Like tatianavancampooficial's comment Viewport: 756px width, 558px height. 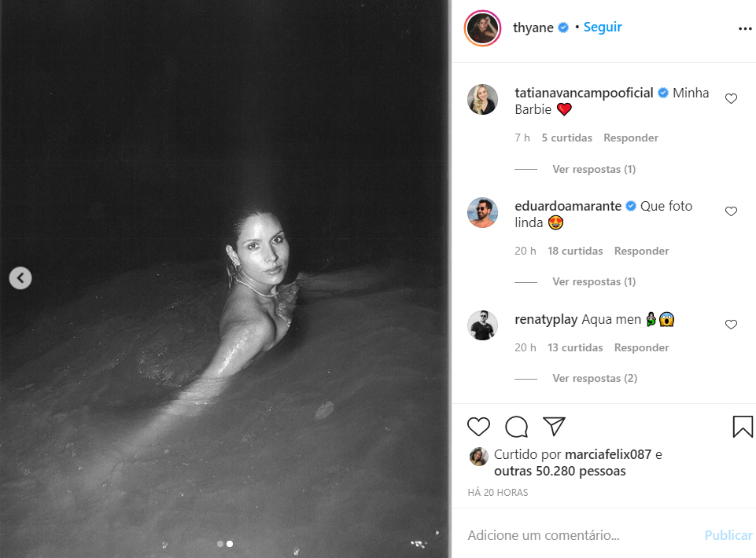click(x=731, y=98)
